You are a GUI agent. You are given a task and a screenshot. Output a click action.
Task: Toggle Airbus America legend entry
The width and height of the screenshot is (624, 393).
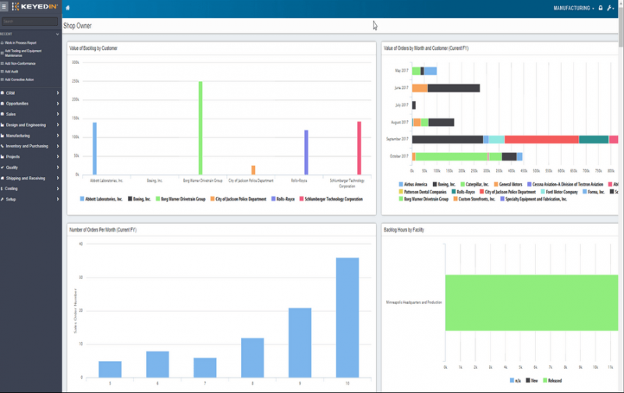click(413, 184)
